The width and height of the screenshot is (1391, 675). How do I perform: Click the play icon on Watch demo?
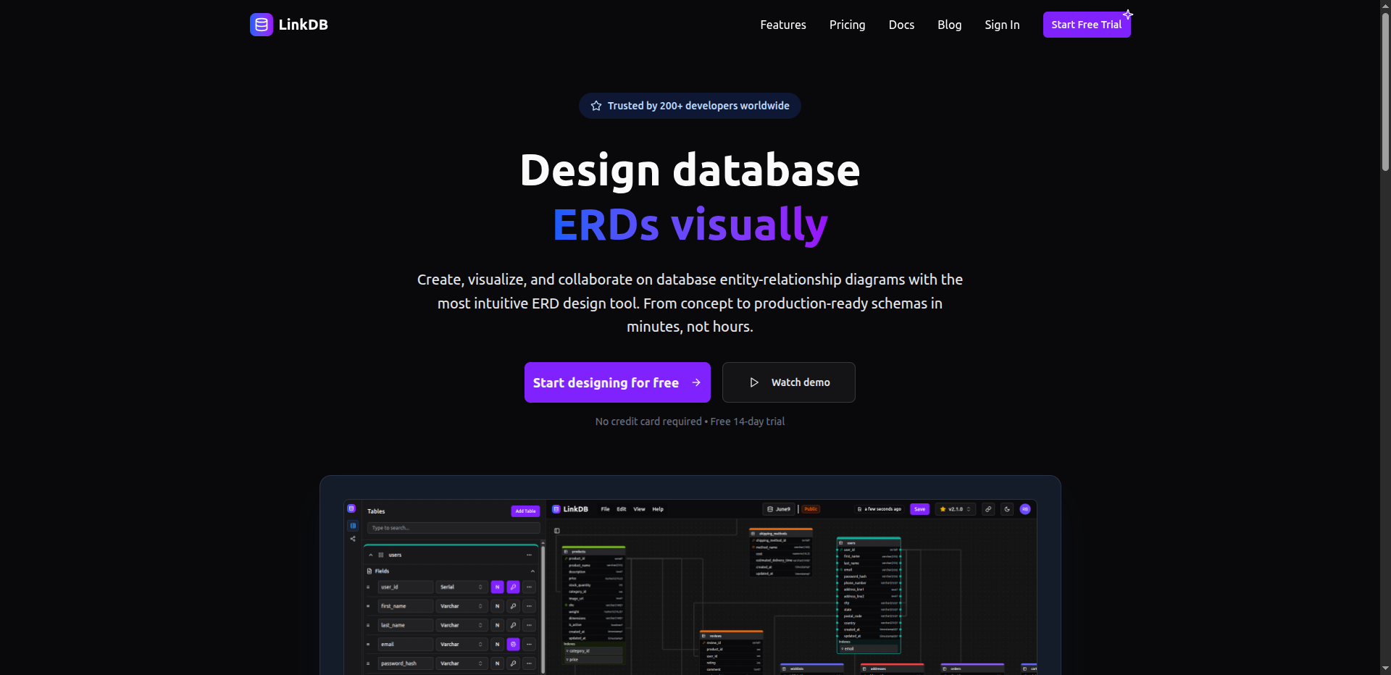[754, 382]
